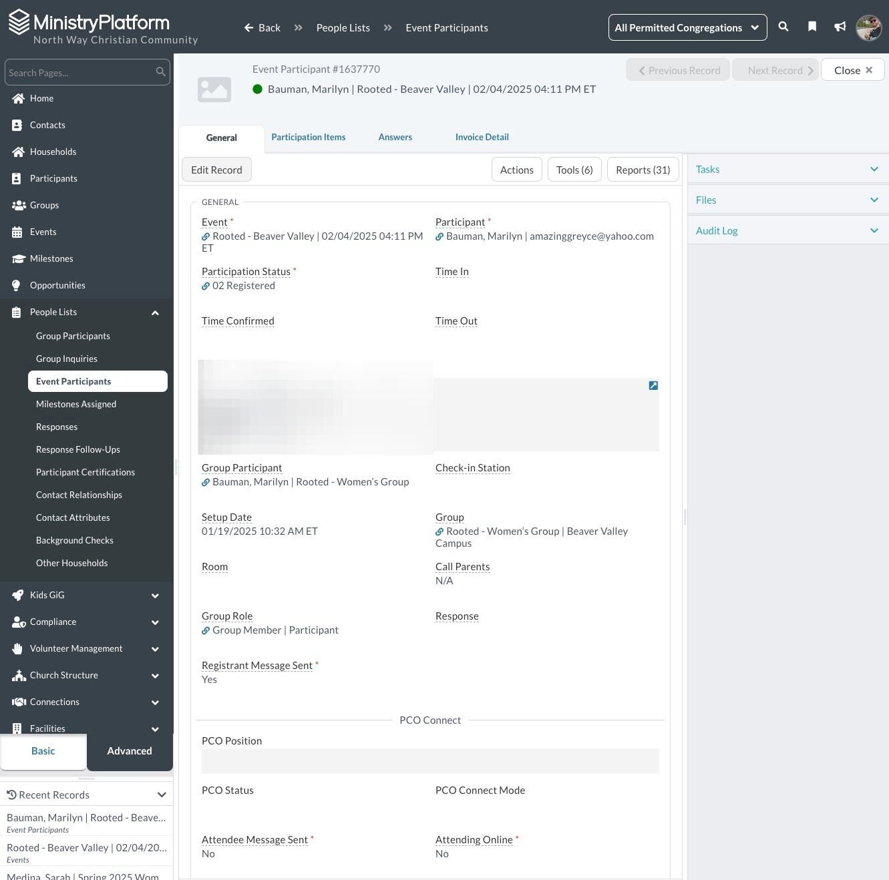Open the Event link icon for Rooted - Beaver Valley

tap(206, 236)
